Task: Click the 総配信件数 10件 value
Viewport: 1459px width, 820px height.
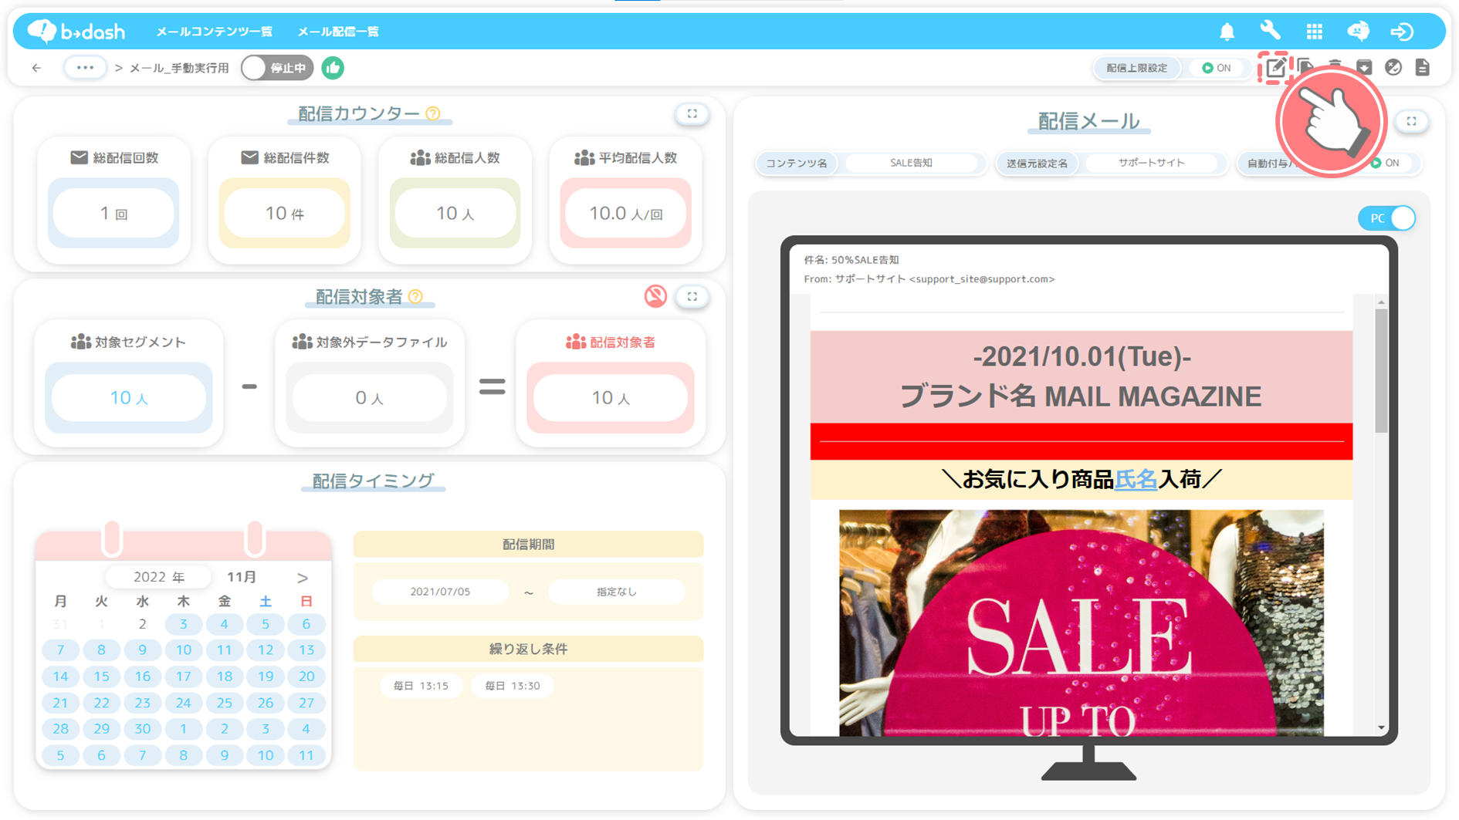Action: pyautogui.click(x=285, y=214)
